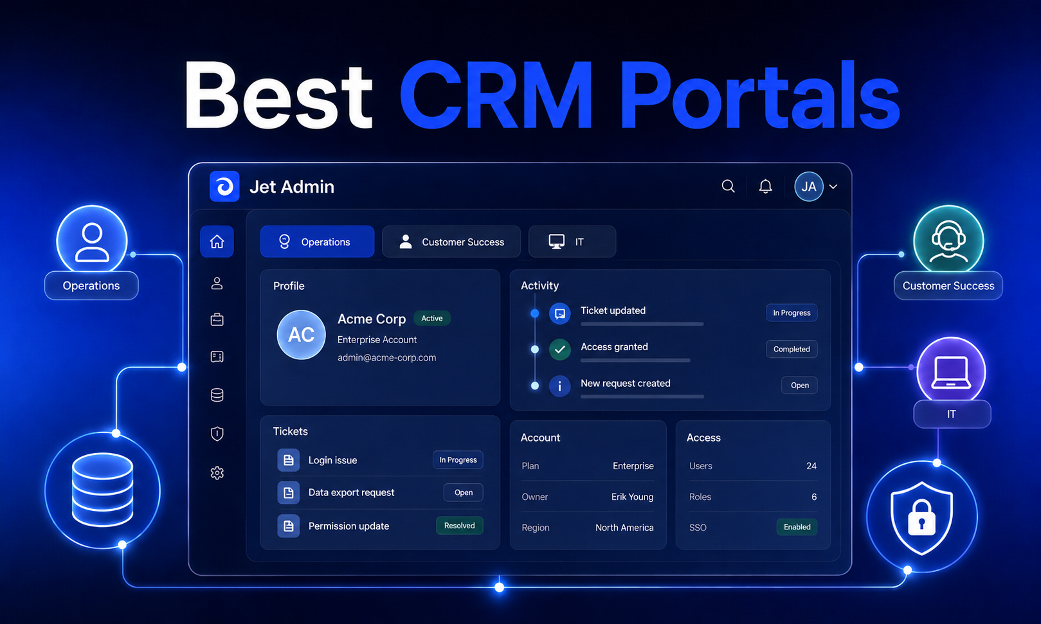
Task: Open the user profile sidebar icon
Action: (217, 283)
